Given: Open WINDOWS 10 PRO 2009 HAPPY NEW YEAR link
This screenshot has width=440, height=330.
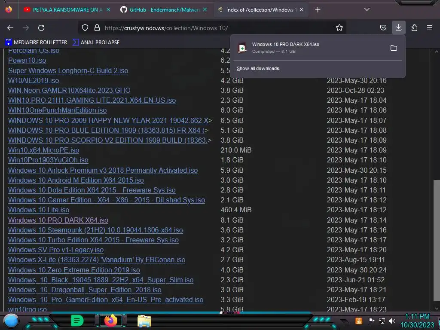Looking at the screenshot, I should pos(108,120).
